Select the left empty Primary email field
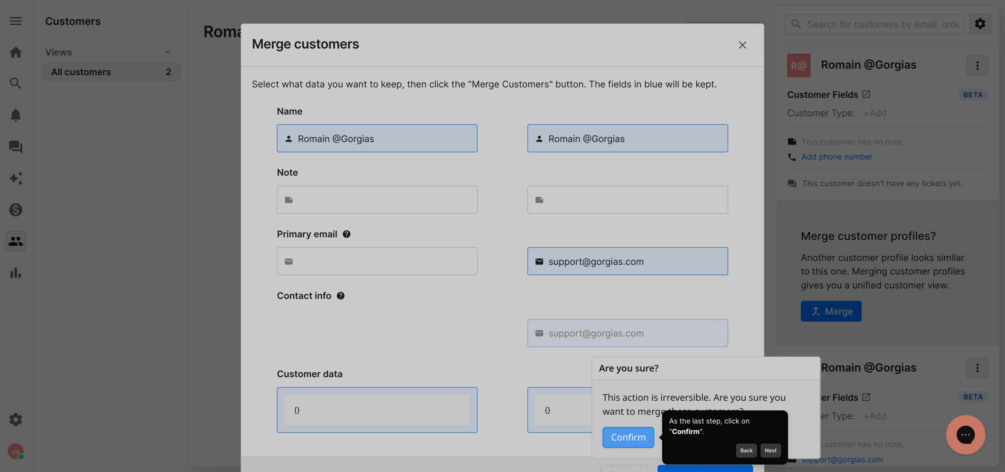Screen dimensions: 1005x472 377,261
